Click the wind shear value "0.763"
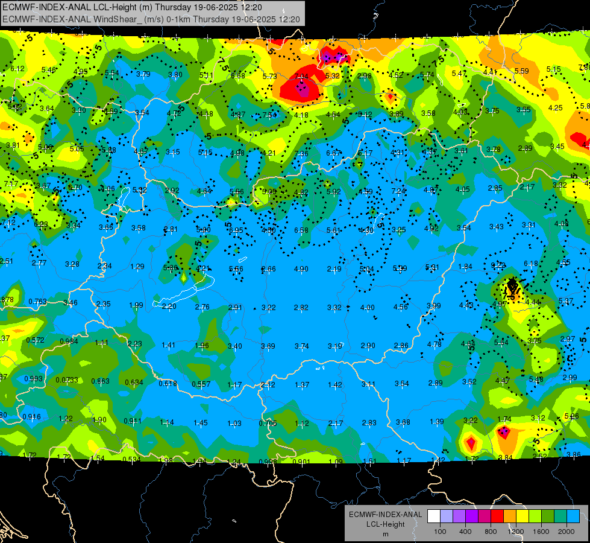This screenshot has height=543, width=590. [x=37, y=302]
